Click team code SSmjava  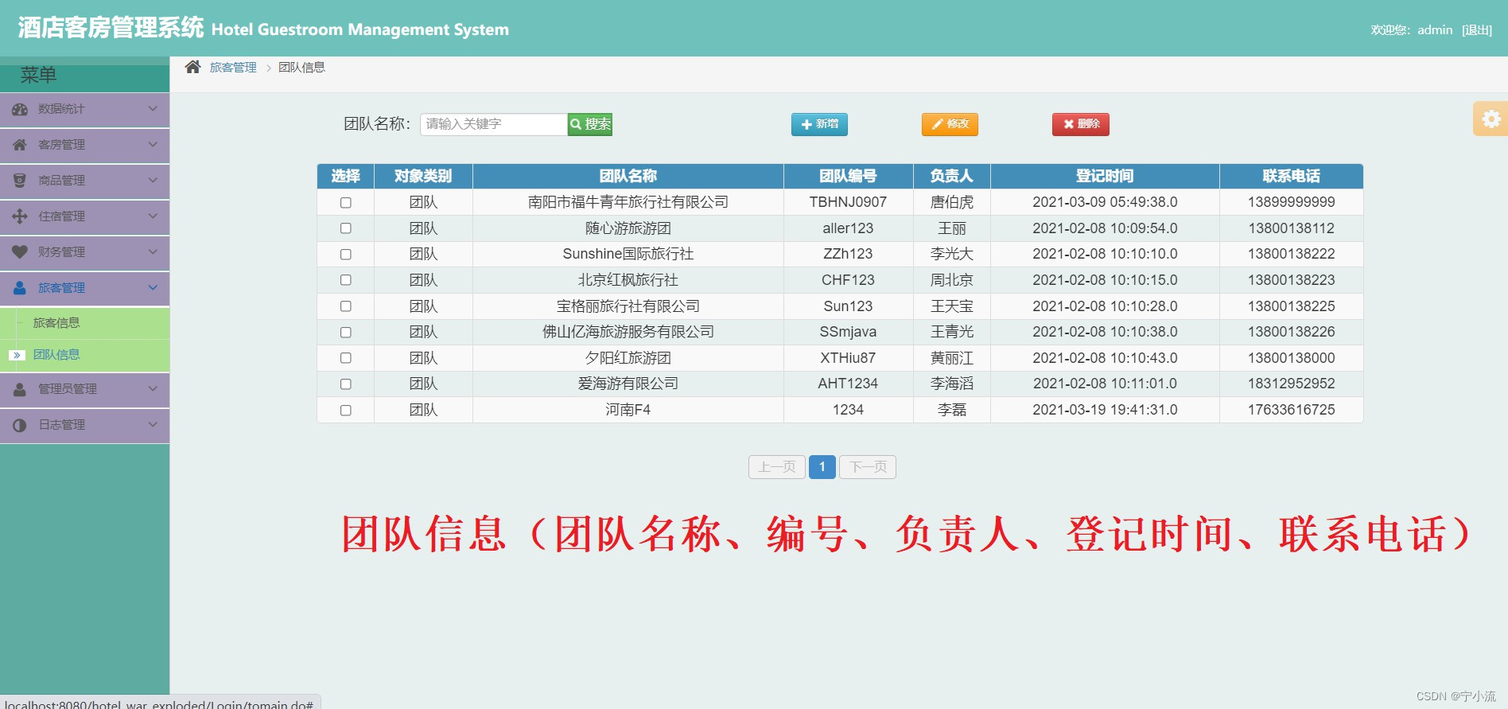848,332
